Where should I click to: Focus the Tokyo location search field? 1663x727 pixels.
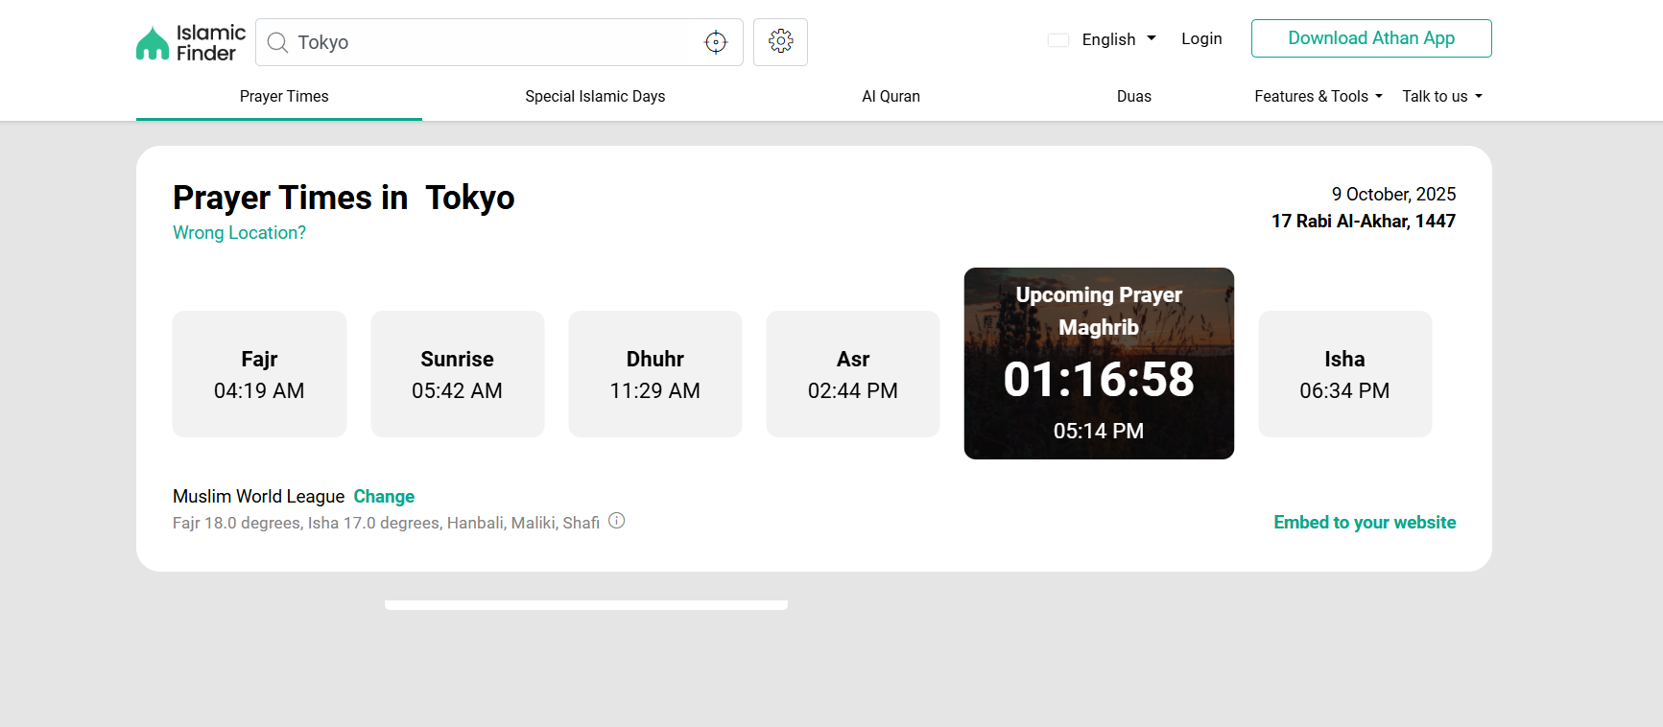(x=499, y=42)
